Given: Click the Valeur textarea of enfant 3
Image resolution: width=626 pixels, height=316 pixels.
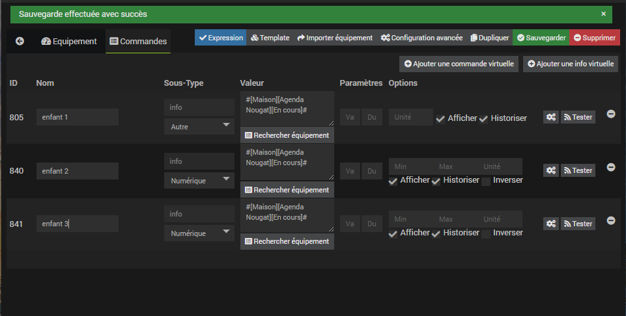Looking at the screenshot, I should 287,216.
